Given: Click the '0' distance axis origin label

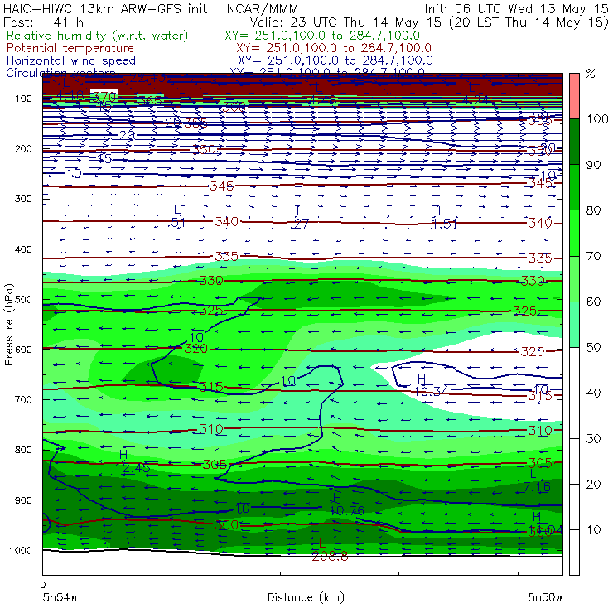Looking at the screenshot, I should (x=43, y=585).
